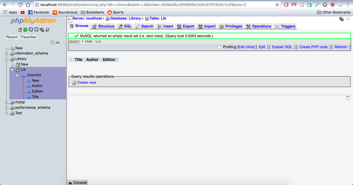The height and width of the screenshot is (185, 353).
Task: Open navigation panel settings gear icon
Action: (x=42, y=30)
